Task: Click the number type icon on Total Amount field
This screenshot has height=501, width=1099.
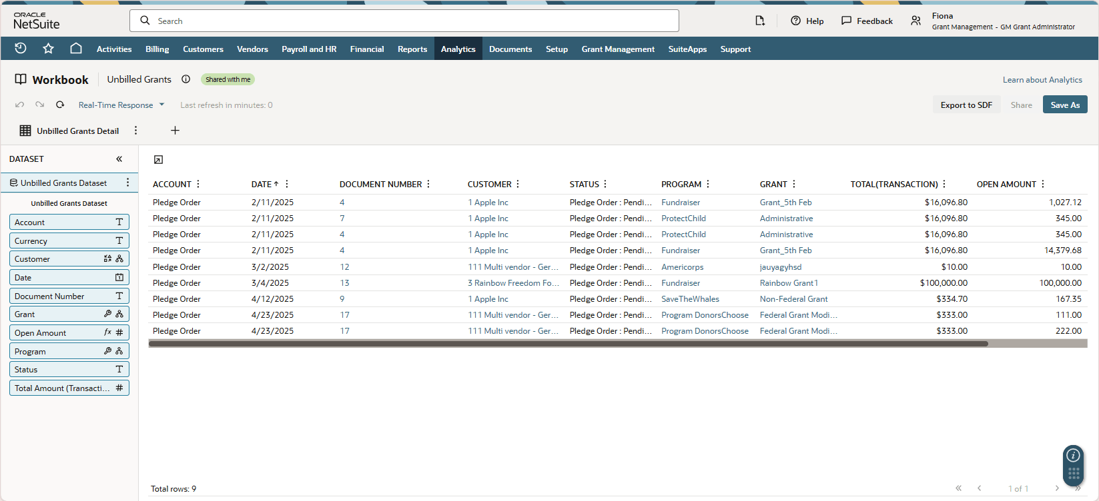Action: (x=119, y=388)
